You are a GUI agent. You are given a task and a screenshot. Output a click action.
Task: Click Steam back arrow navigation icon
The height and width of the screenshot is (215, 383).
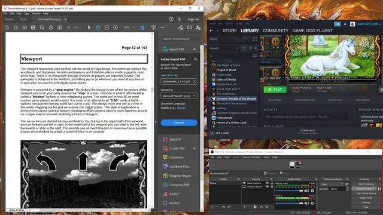(211, 30)
